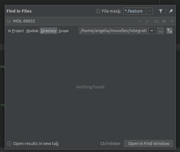This screenshot has height=152, width=180.
Task: Insert new line in search field
Action: pyautogui.click(x=147, y=21)
